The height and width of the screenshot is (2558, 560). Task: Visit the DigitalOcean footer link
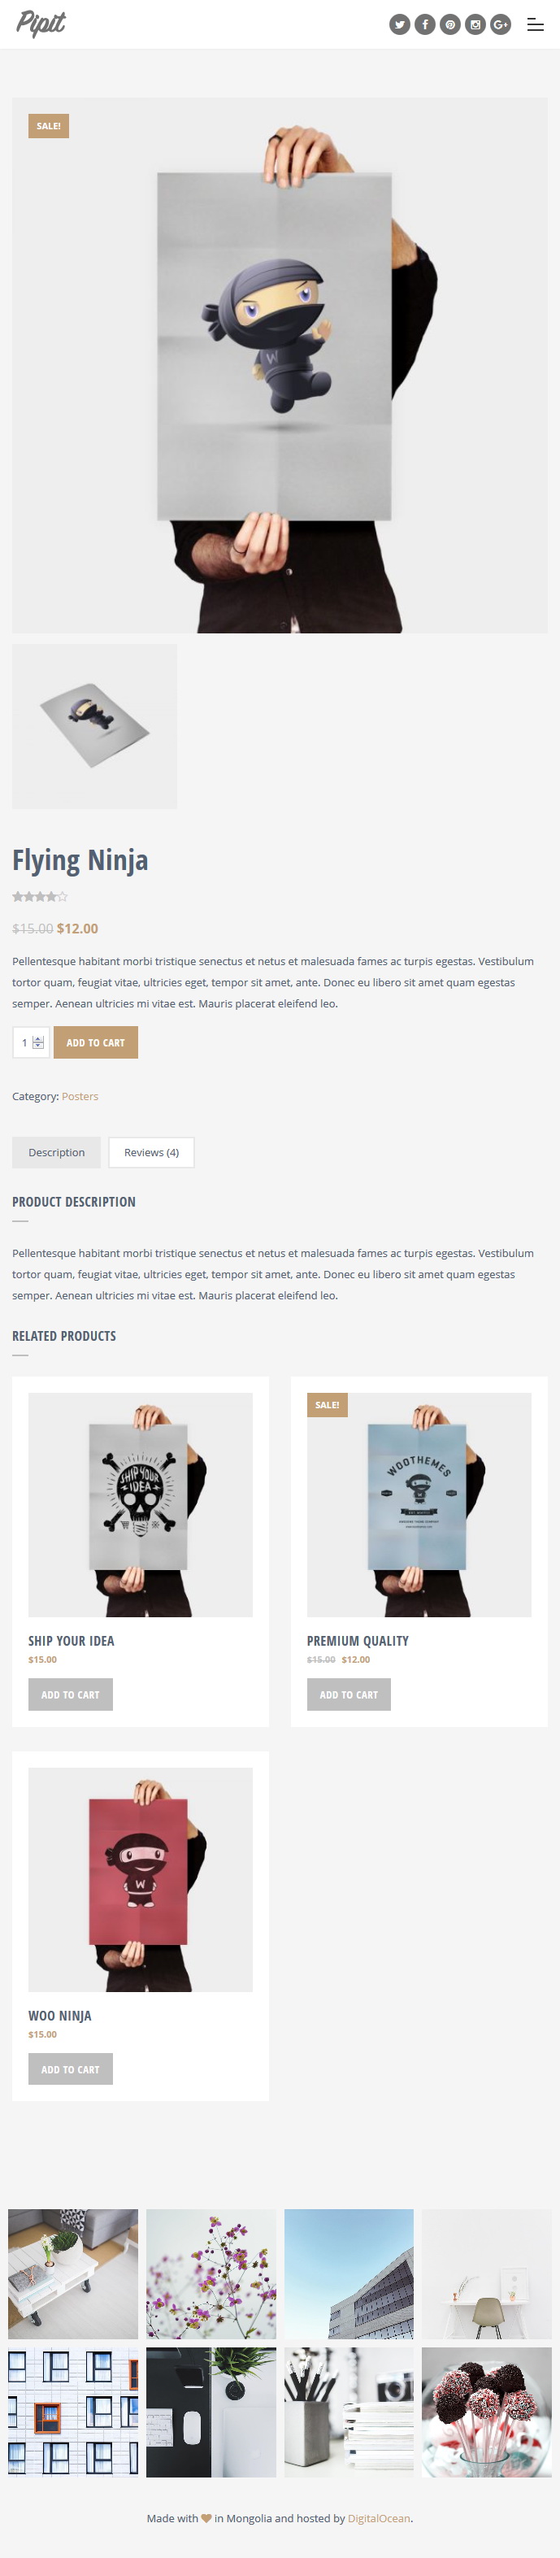tap(380, 2519)
